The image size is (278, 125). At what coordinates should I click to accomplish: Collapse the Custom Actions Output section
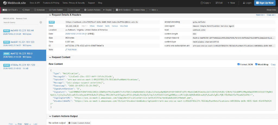[x=63, y=116]
